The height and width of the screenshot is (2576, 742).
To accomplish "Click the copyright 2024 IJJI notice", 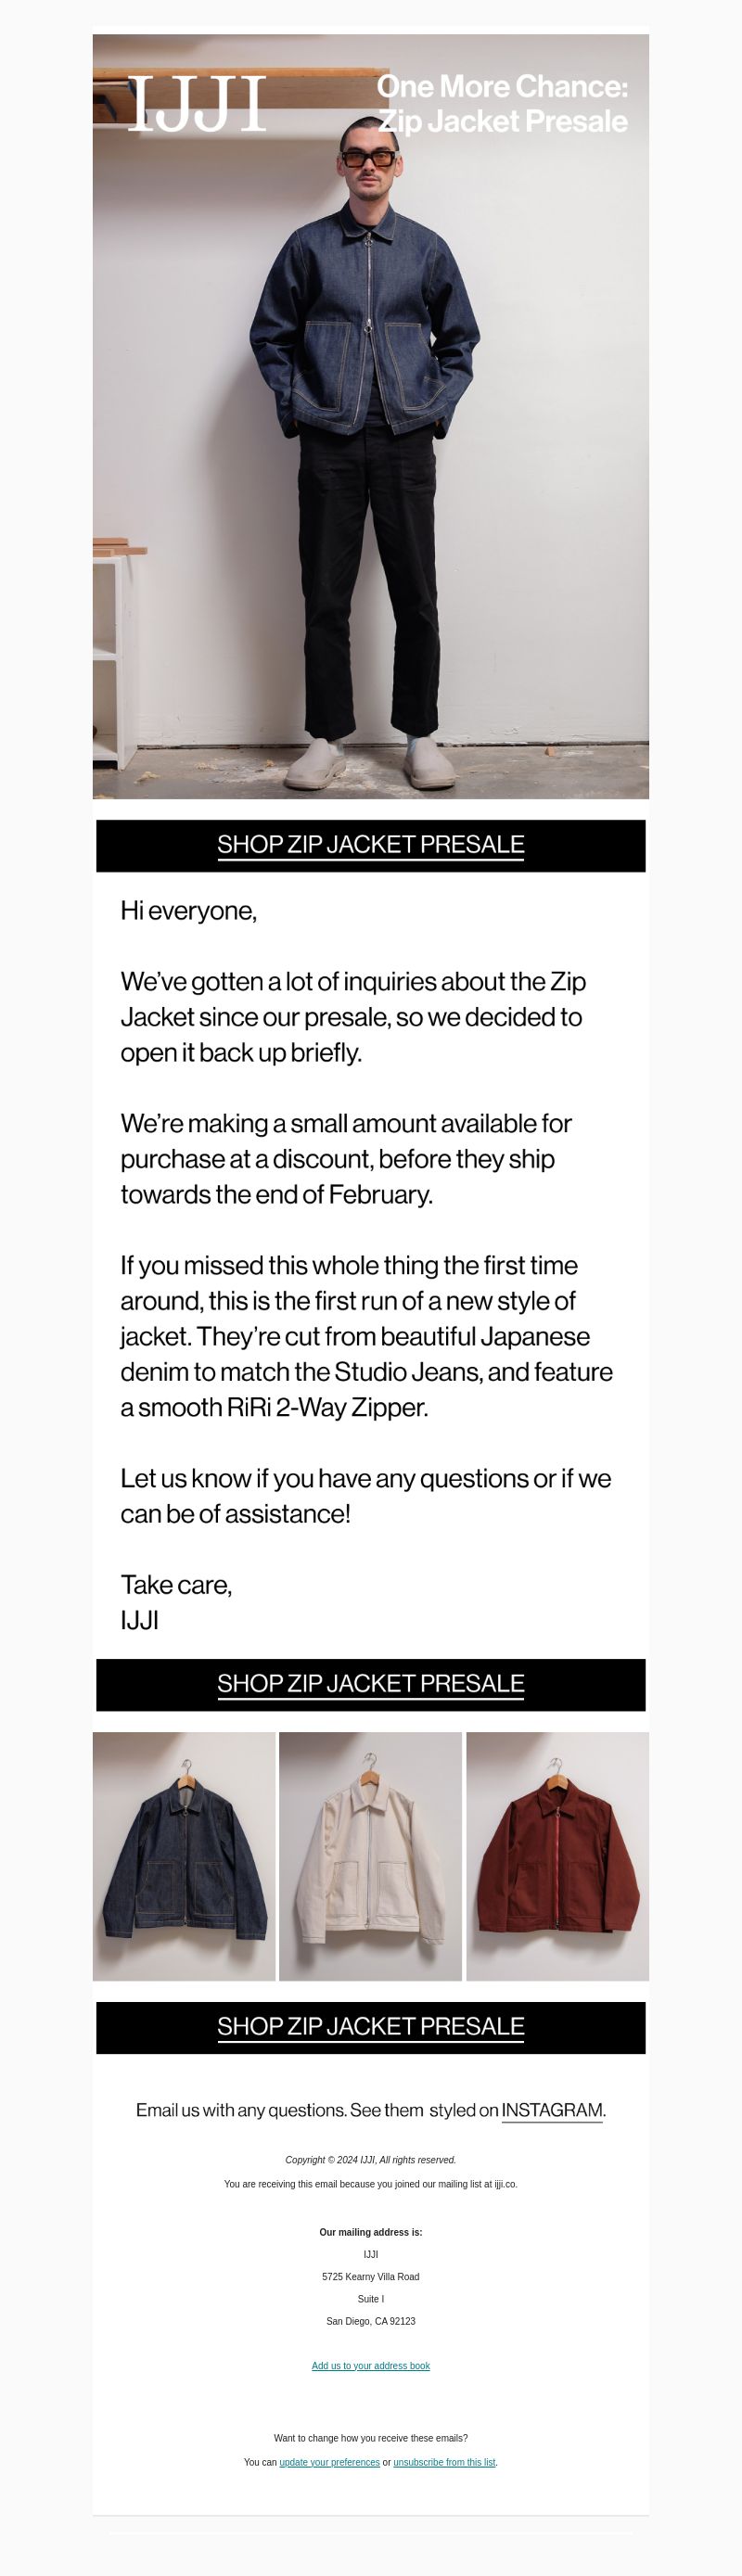I will point(371,2160).
